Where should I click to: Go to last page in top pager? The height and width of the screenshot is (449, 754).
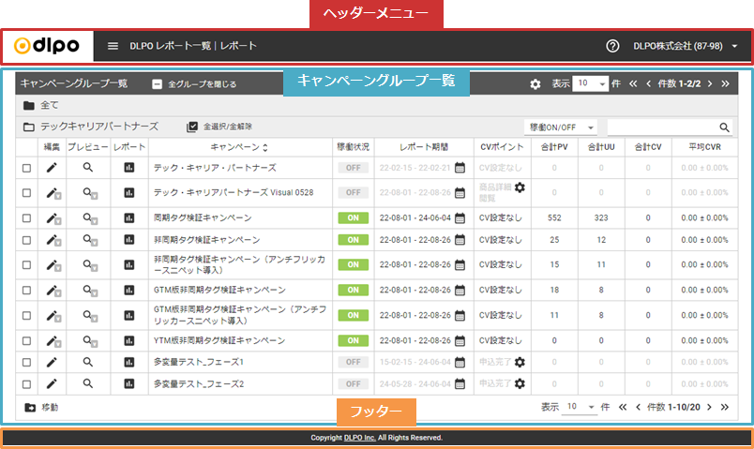[x=725, y=83]
